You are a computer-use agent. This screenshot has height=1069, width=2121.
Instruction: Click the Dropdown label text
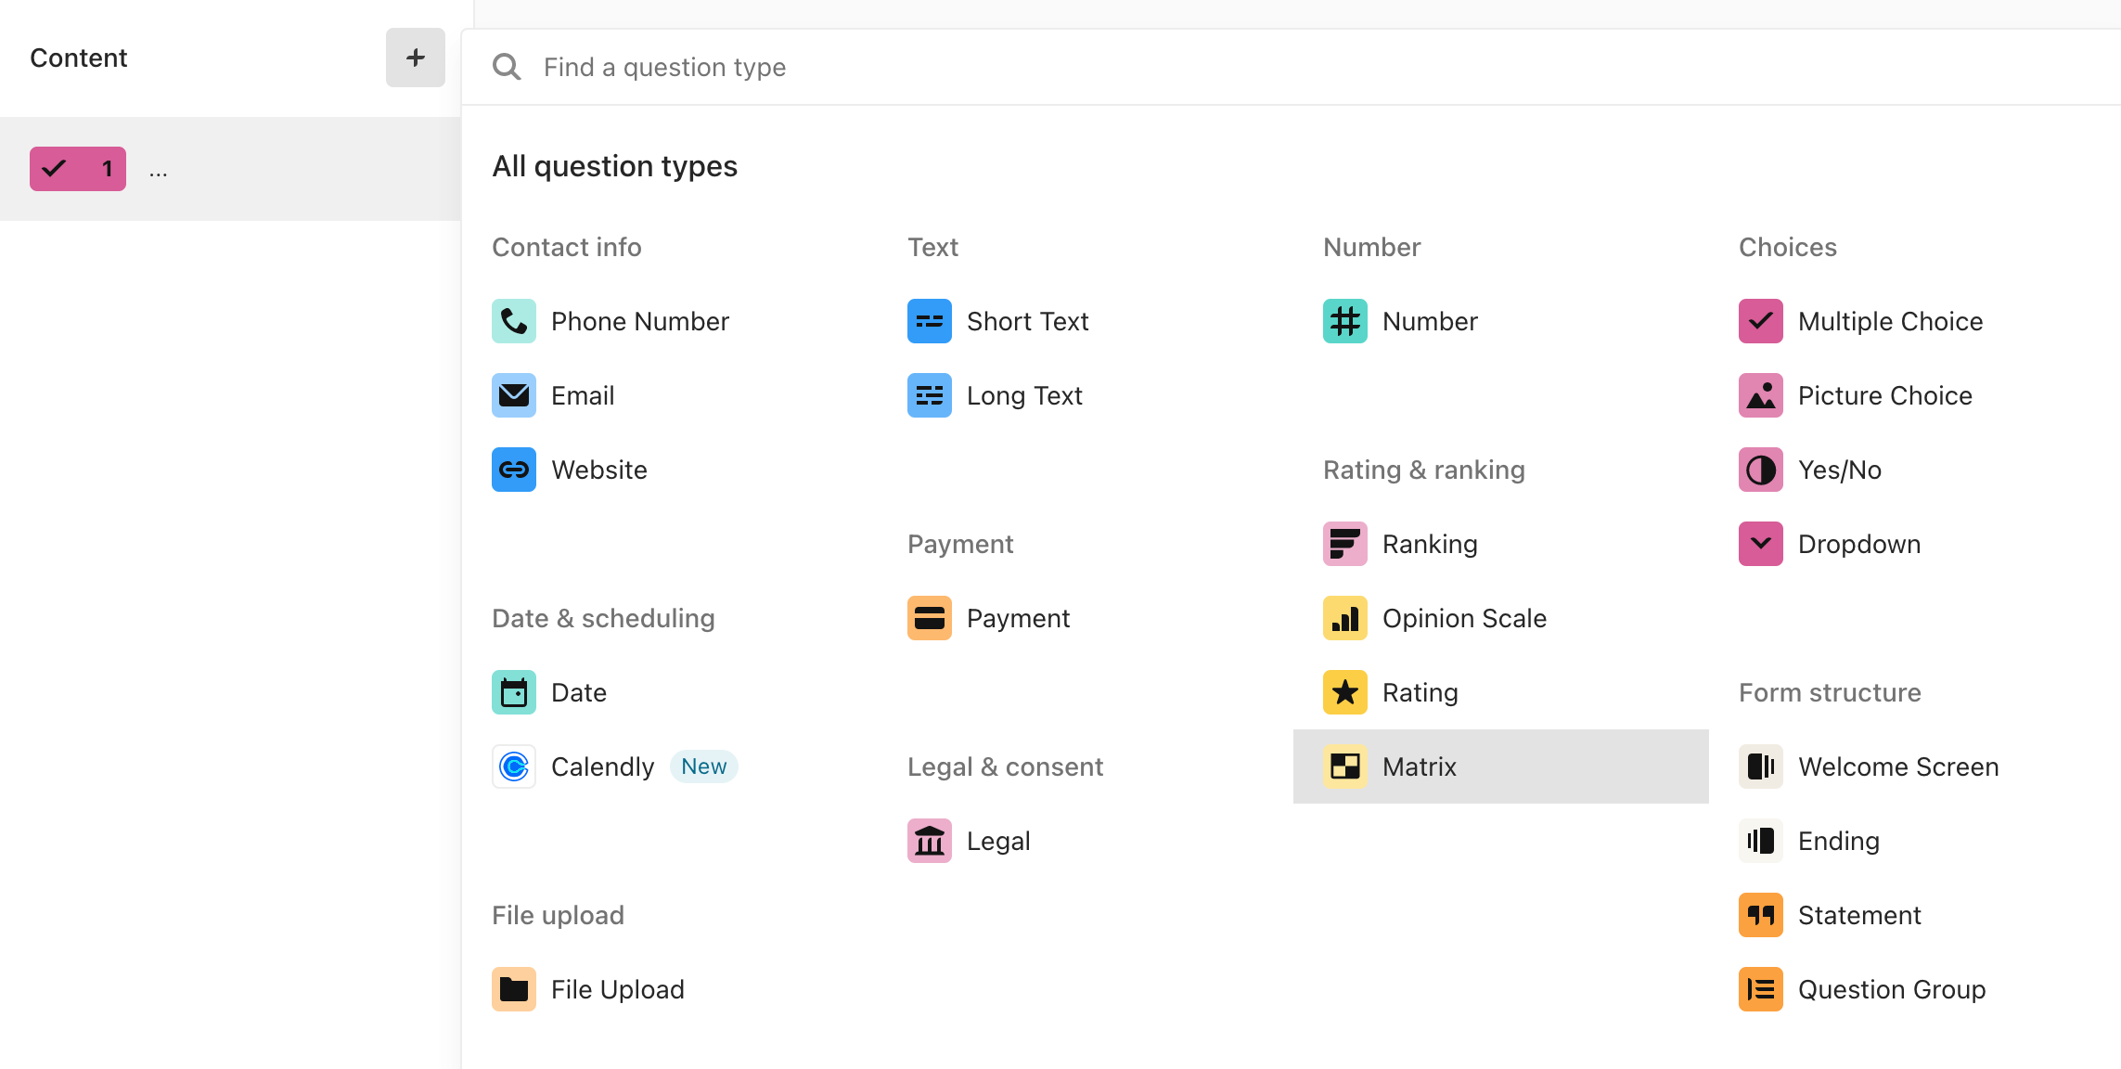click(x=1859, y=544)
